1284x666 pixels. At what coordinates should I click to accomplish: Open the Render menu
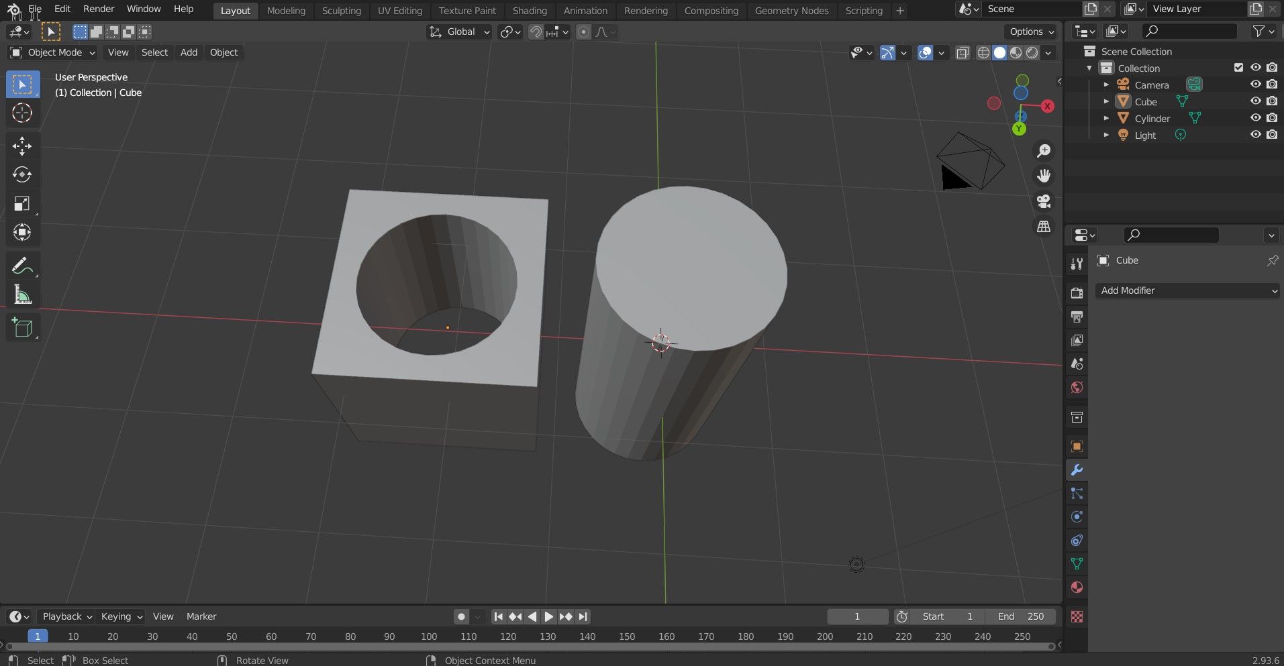click(x=98, y=9)
